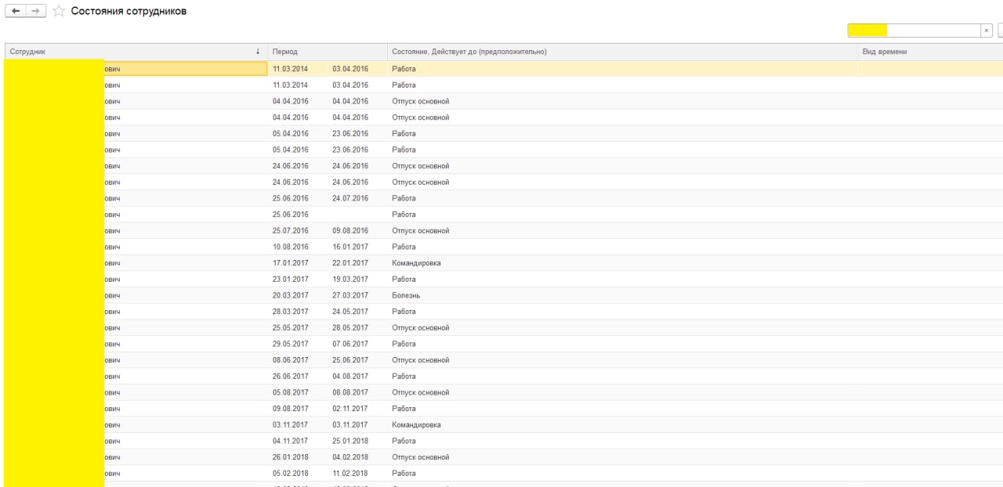Click the end date 02.11.2017
This screenshot has width=1003, height=487.
point(349,409)
